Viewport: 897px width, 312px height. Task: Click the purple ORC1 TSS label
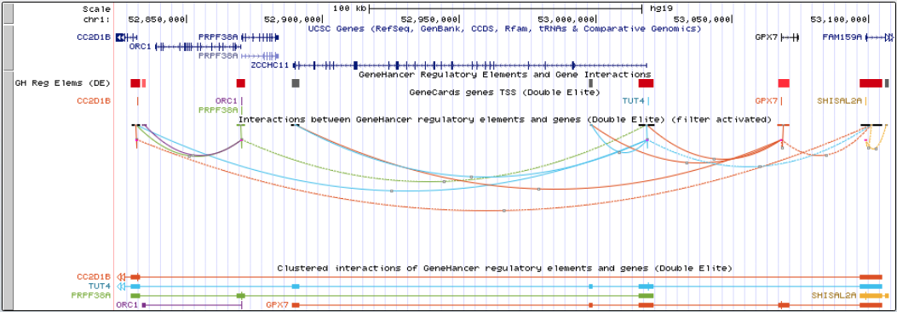[x=227, y=101]
